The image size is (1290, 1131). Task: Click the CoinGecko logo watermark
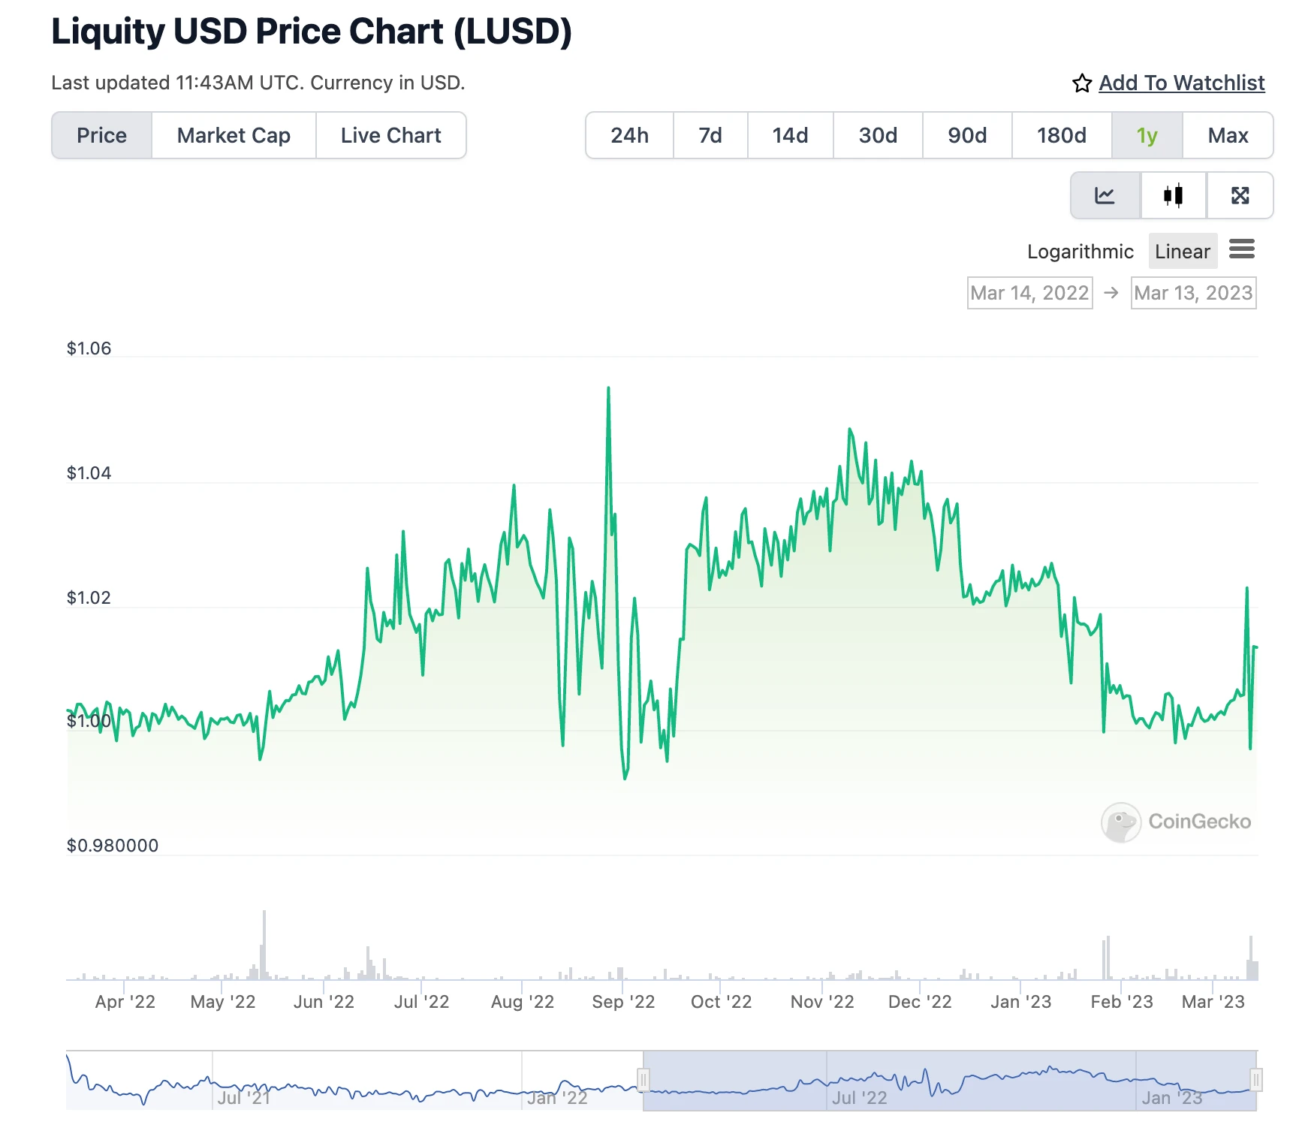[x=1176, y=822]
